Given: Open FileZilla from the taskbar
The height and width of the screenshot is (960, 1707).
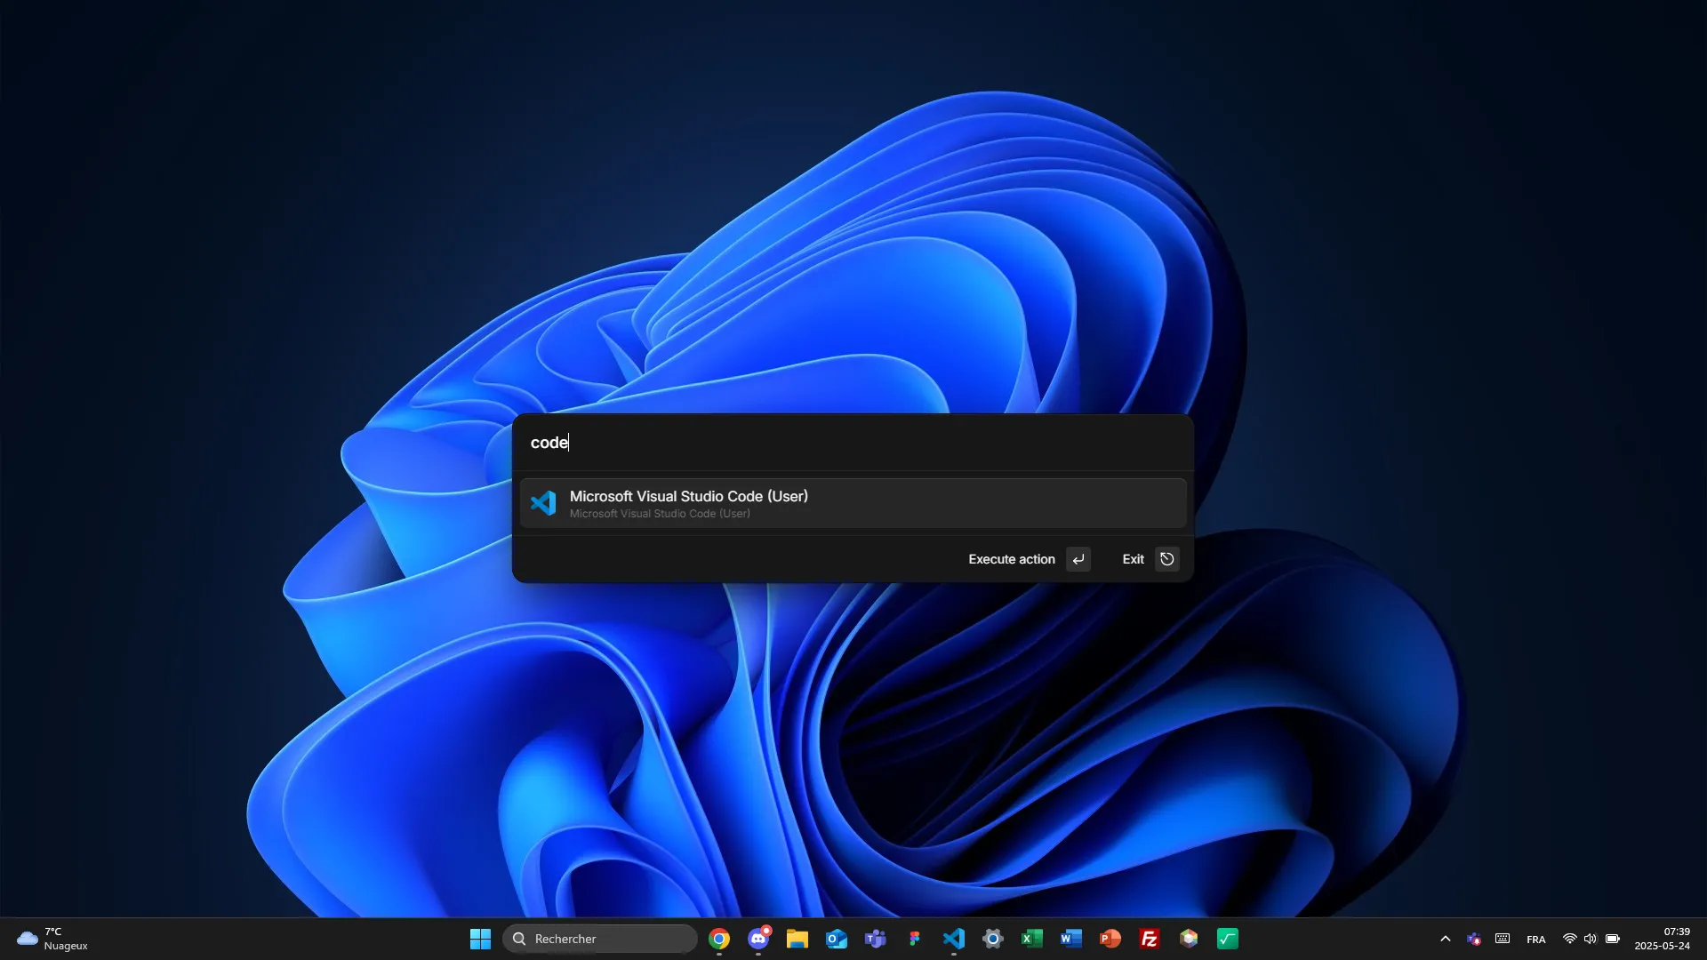Looking at the screenshot, I should tap(1150, 938).
